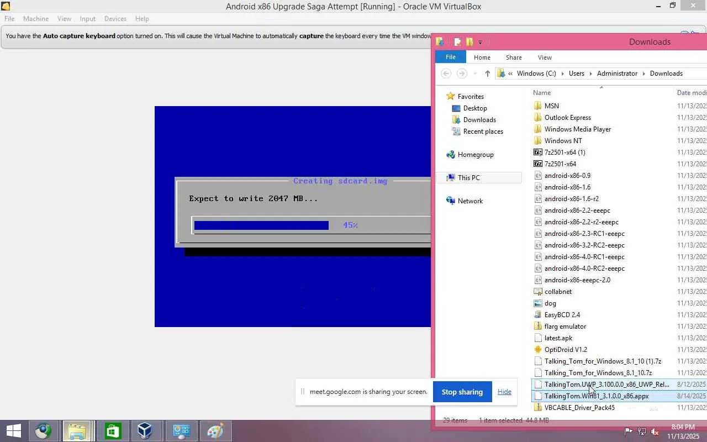This screenshot has width=707, height=442.
Task: Click the dog picture file icon
Action: (538, 303)
